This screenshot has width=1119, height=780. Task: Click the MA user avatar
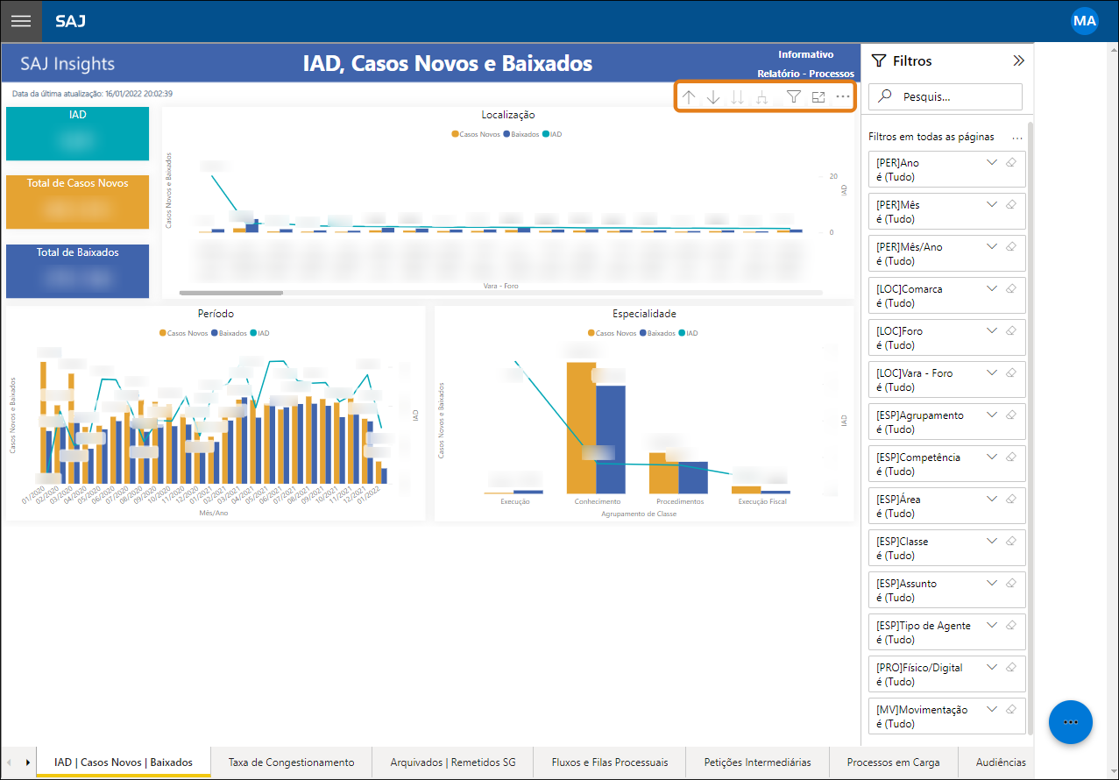click(x=1085, y=20)
